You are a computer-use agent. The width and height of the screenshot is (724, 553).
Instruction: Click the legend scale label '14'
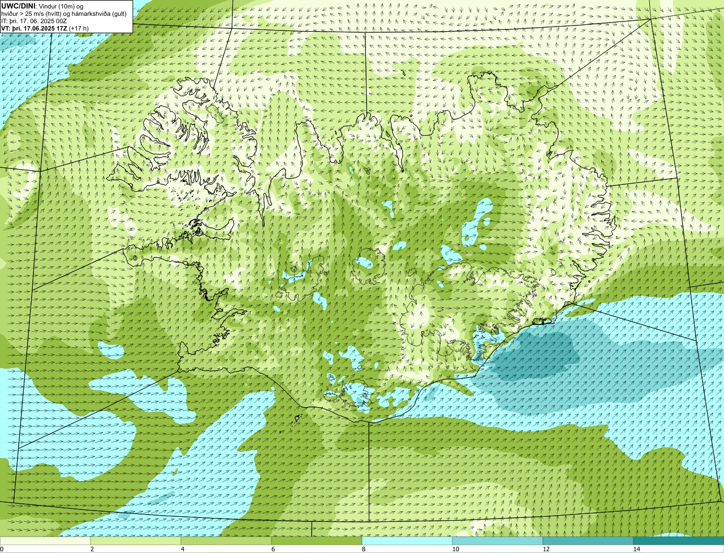click(636, 549)
